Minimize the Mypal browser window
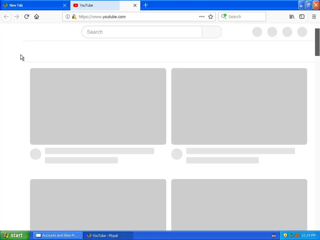This screenshot has width=320, height=240. pos(302,5)
